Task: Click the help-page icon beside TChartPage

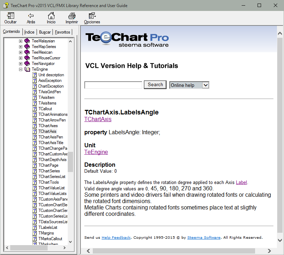Action: pyautogui.click(x=35, y=165)
